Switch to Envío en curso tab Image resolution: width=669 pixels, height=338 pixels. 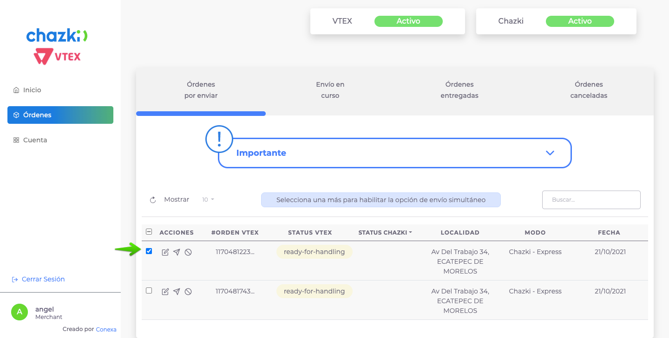pos(330,90)
